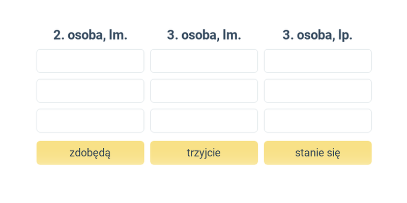Screen dimensions: 407x203
Task: Select top empty box under '3. osoba, lm.'
Action: click(204, 61)
